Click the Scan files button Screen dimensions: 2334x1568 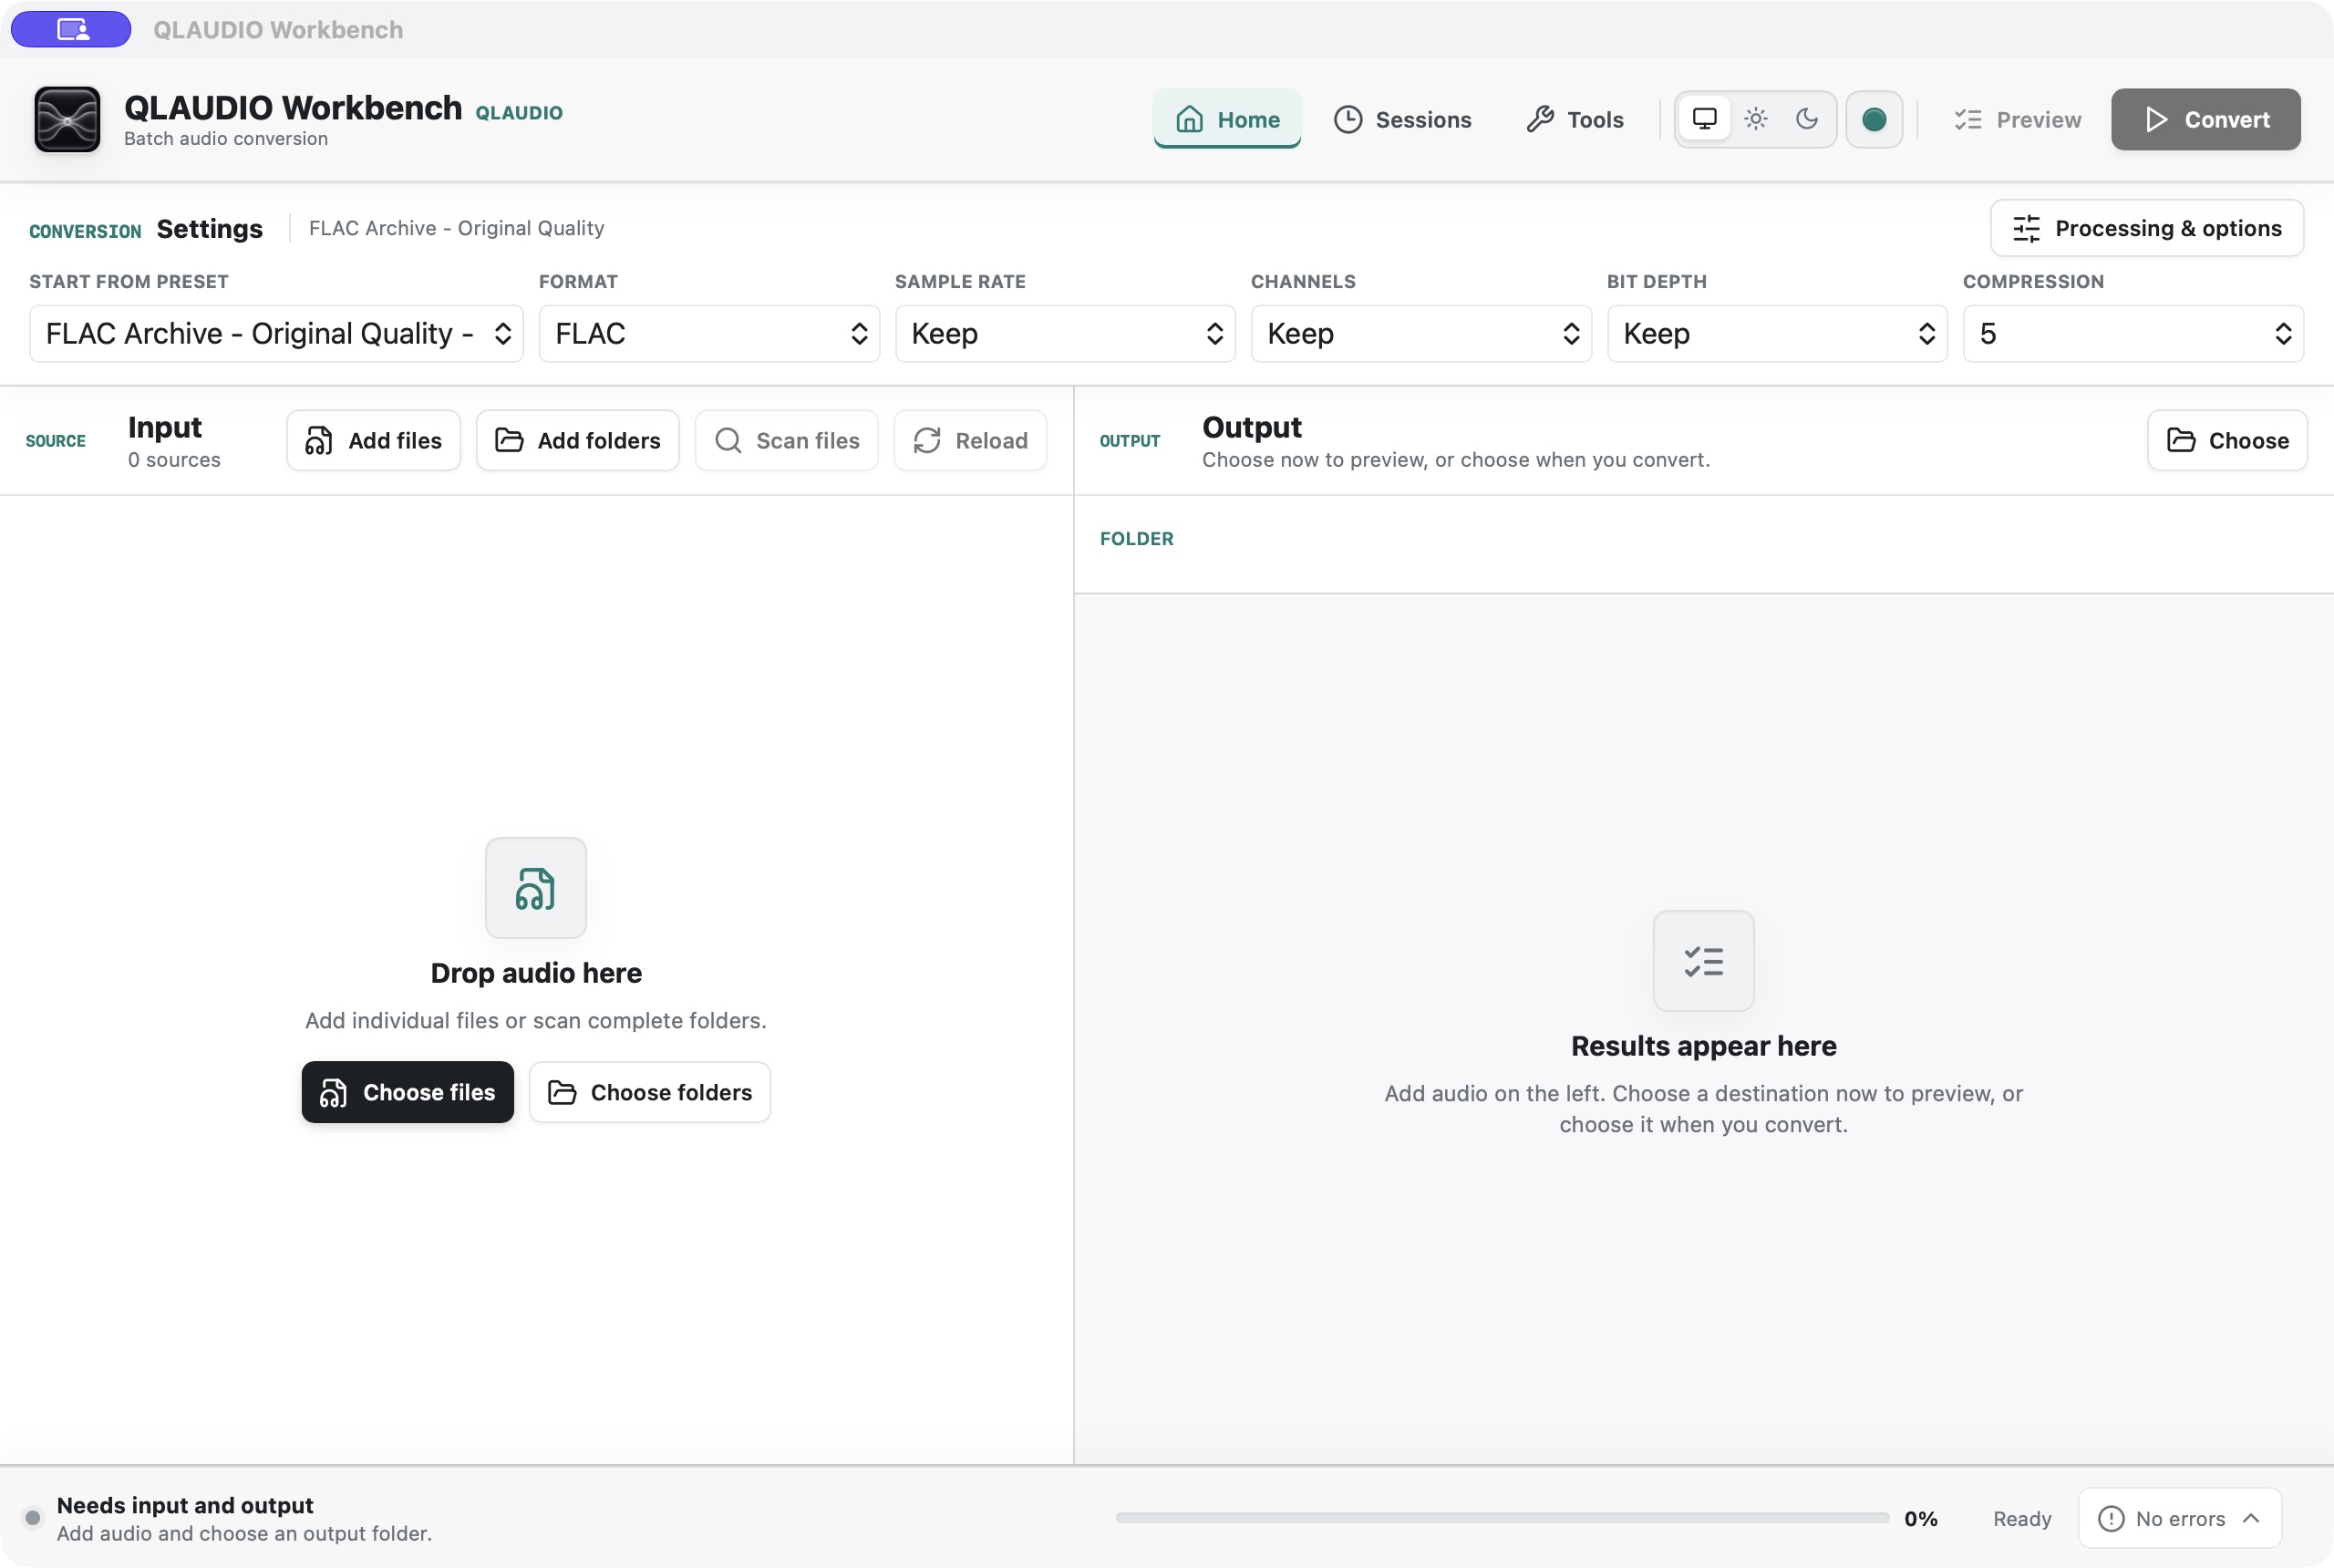(x=786, y=440)
